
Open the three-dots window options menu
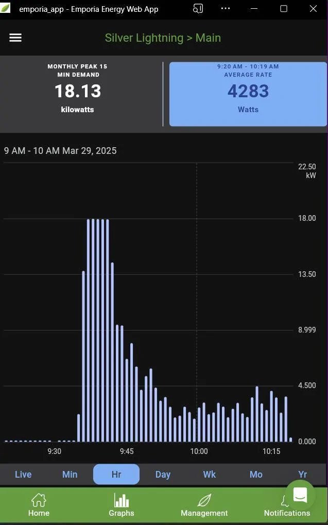(226, 8)
